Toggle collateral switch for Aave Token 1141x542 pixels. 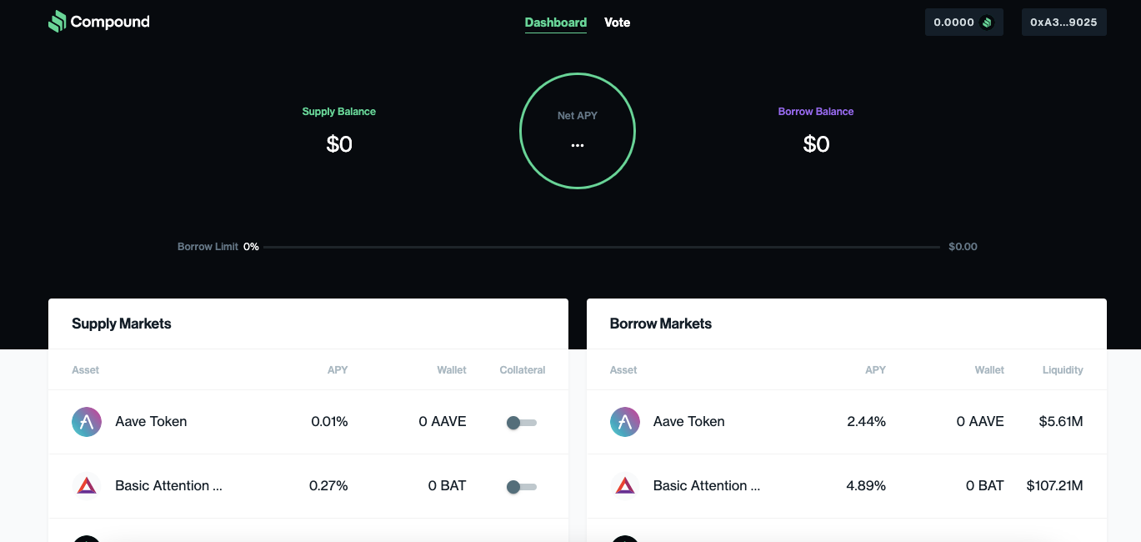pos(522,423)
